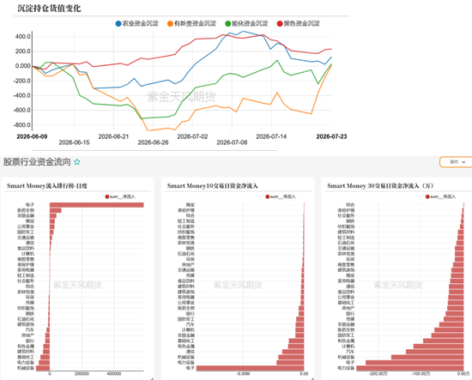
Task: Click the 电力设备 bar in 30-day chart
Action: pyautogui.click(x=410, y=368)
